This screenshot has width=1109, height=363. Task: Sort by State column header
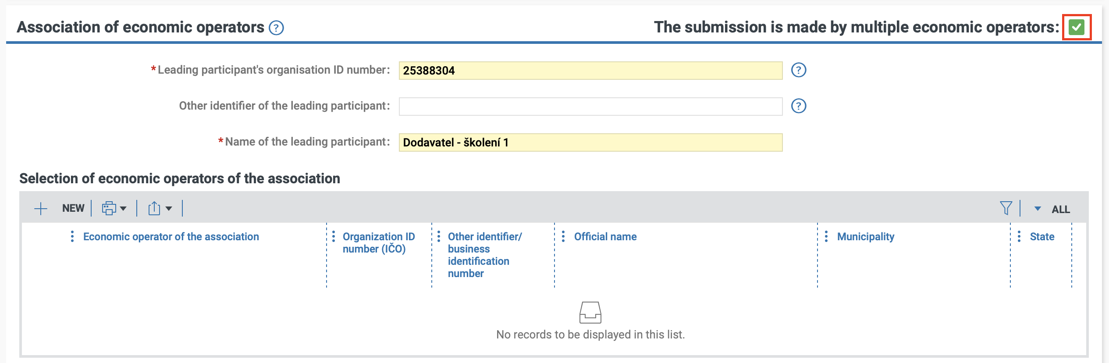point(1042,237)
